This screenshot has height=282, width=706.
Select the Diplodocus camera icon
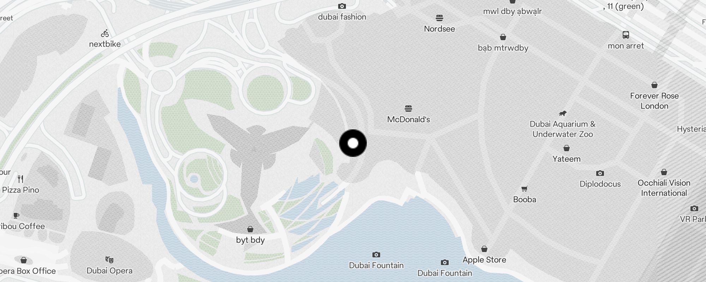click(600, 173)
